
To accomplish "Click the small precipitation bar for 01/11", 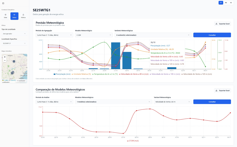I will [172, 68].
